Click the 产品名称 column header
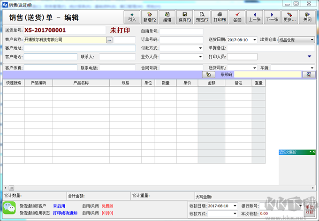319x221 pixels. click(x=81, y=83)
